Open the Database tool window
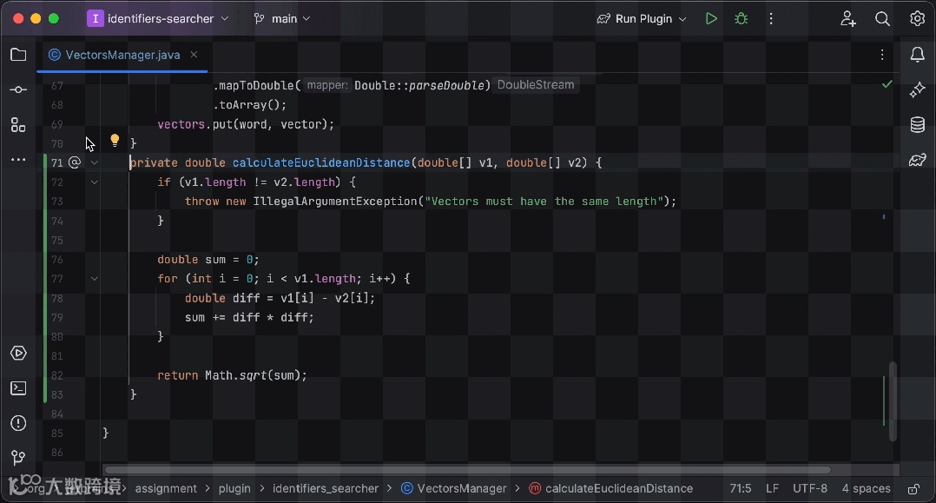The height and width of the screenshot is (503, 936). click(x=918, y=125)
